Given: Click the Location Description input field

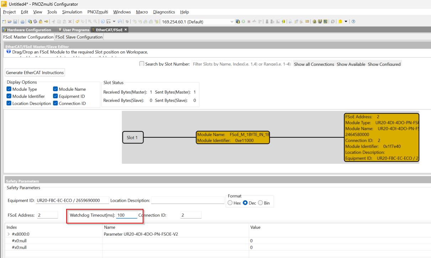Looking at the screenshot, I should pos(188,200).
